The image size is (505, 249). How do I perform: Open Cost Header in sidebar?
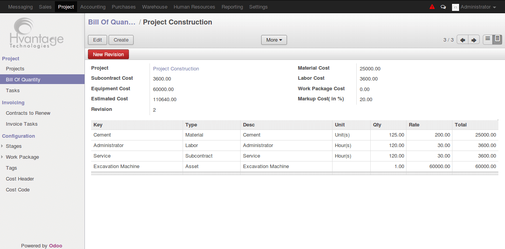point(20,179)
